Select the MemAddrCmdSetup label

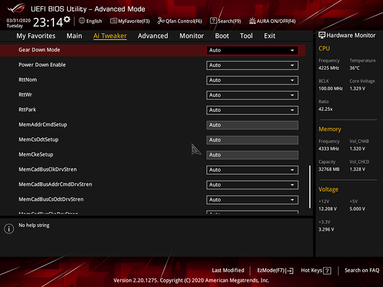click(x=43, y=124)
